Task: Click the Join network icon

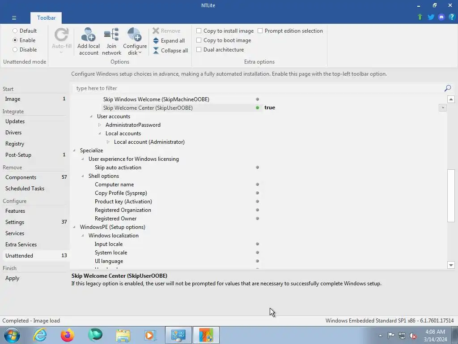Action: pyautogui.click(x=111, y=35)
